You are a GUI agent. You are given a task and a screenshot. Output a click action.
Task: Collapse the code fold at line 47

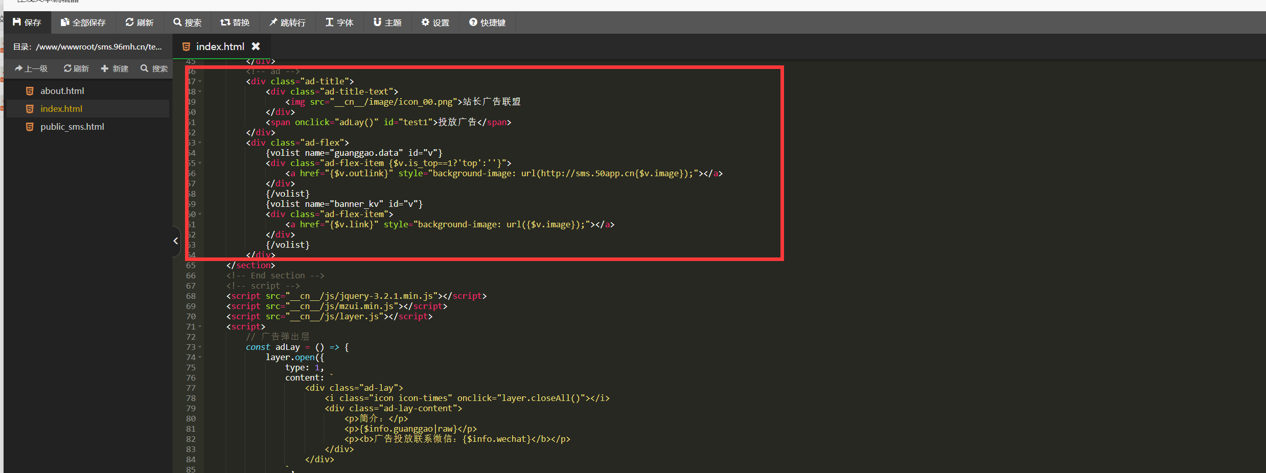coord(200,81)
